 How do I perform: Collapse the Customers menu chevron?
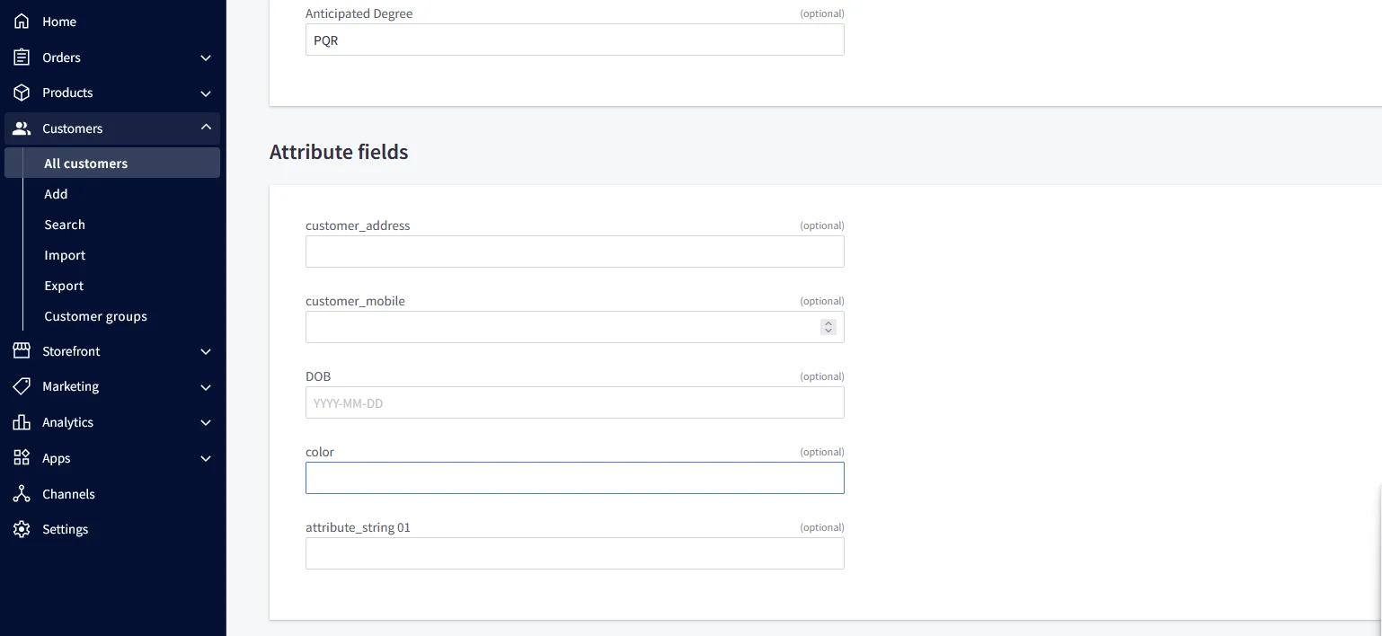206,128
